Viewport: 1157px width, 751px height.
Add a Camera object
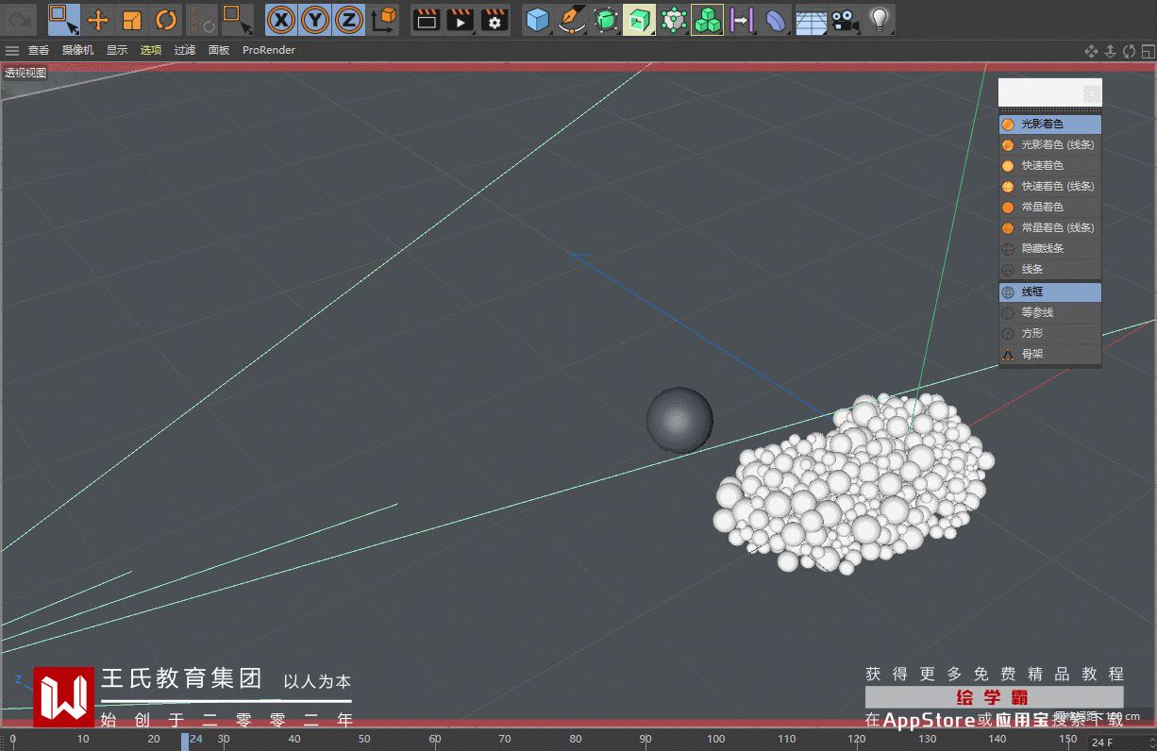tap(845, 20)
